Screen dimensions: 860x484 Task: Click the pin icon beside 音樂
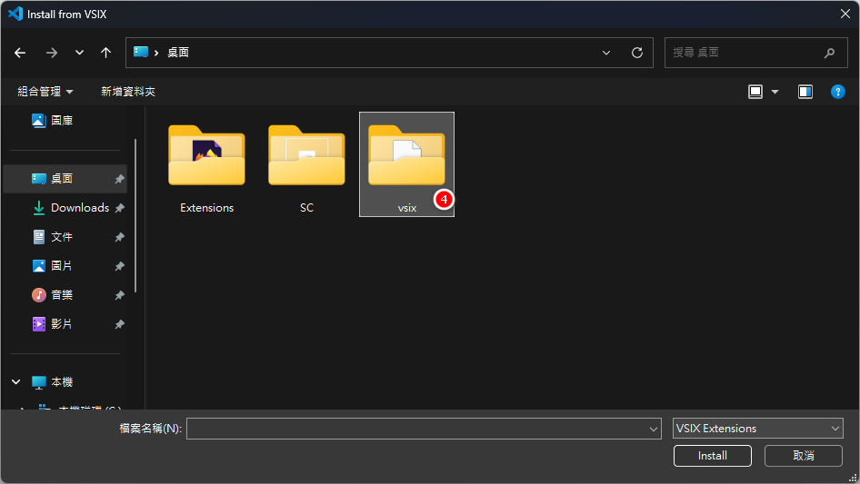coord(120,295)
